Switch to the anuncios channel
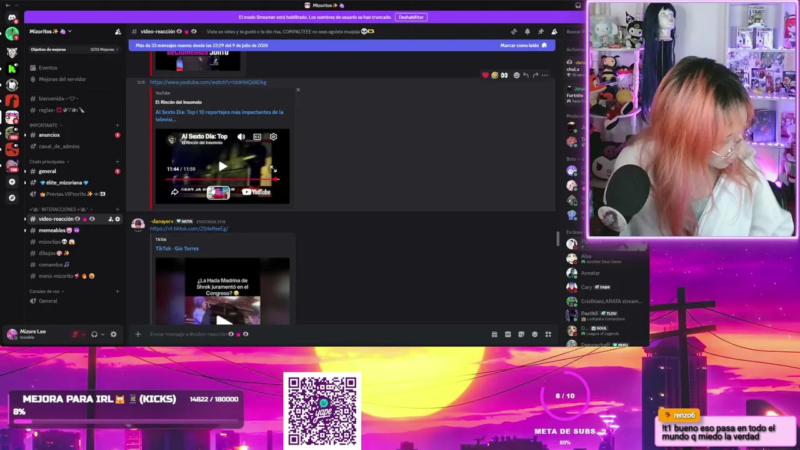The width and height of the screenshot is (800, 450). pos(74,135)
